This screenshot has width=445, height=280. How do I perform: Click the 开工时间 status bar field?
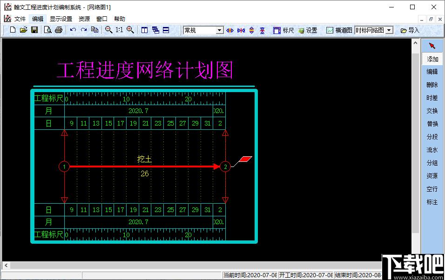[x=306, y=275]
